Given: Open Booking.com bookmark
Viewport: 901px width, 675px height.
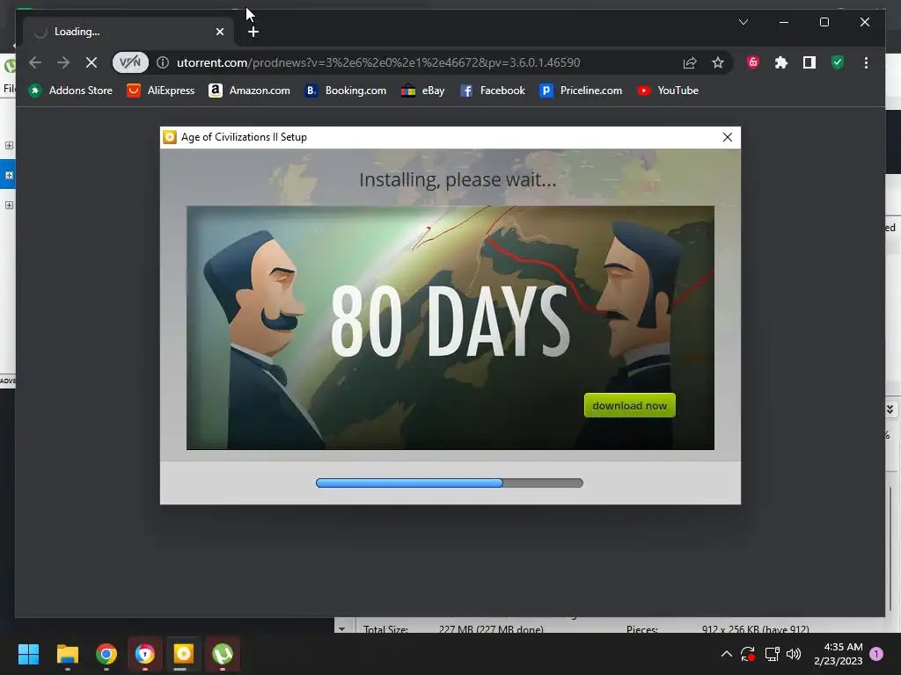Looking at the screenshot, I should pos(345,91).
